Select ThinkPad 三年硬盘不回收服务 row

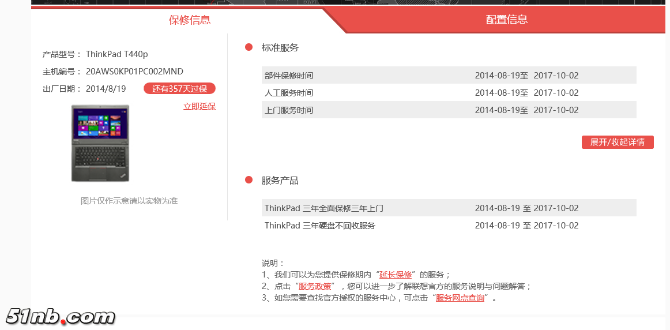[x=449, y=225]
